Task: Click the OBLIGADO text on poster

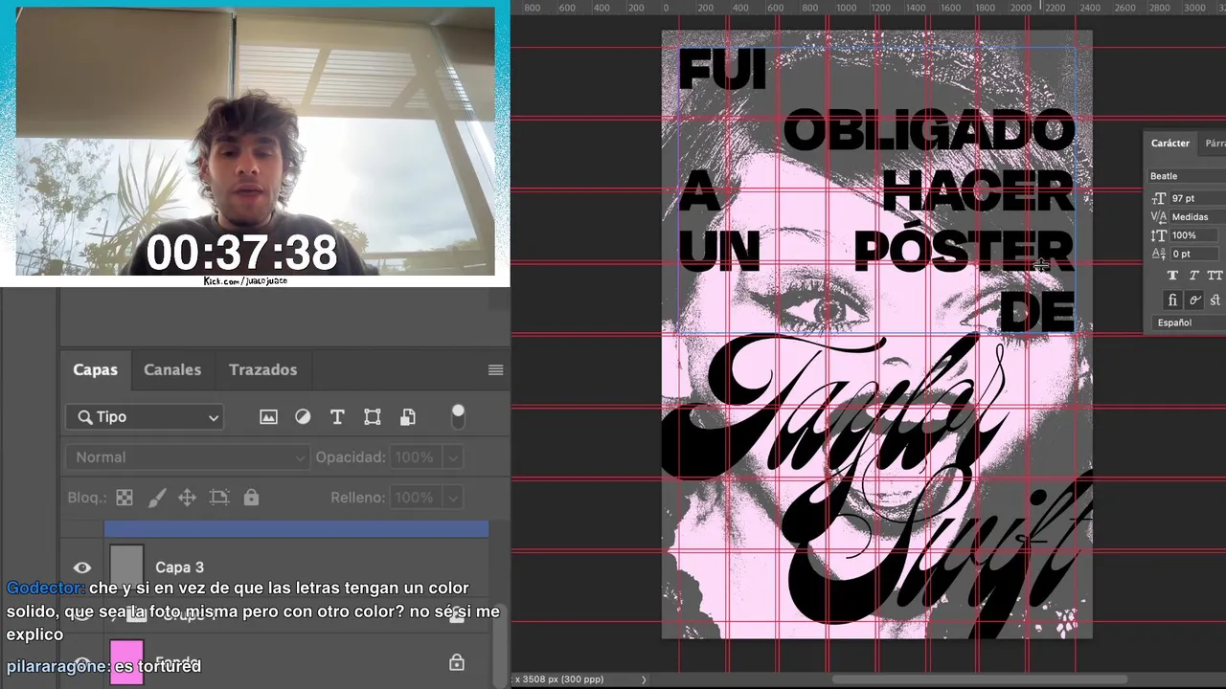Action: coord(929,131)
